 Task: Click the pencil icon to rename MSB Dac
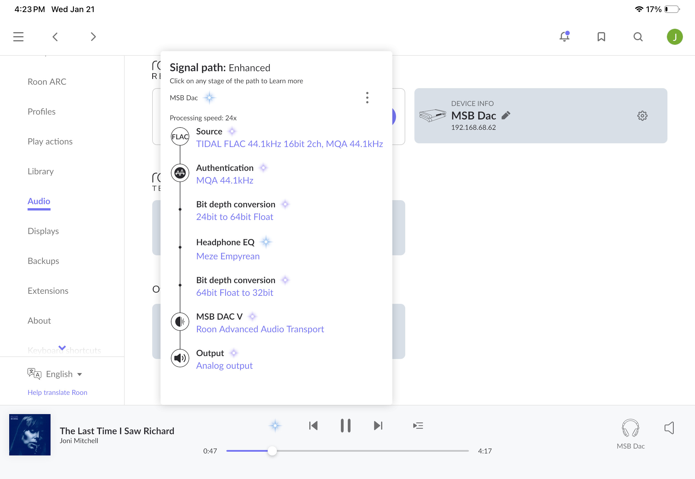pyautogui.click(x=506, y=115)
